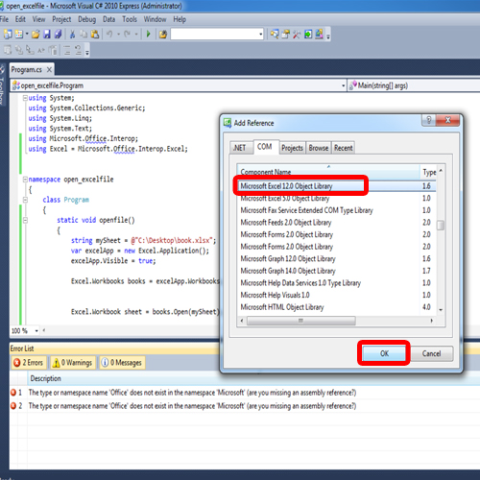This screenshot has width=480, height=480.
Task: Click the New Project toolbar icon
Action: click(8, 34)
